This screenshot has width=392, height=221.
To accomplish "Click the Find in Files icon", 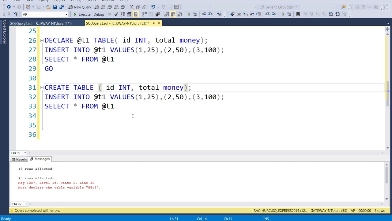I will coord(344,7).
